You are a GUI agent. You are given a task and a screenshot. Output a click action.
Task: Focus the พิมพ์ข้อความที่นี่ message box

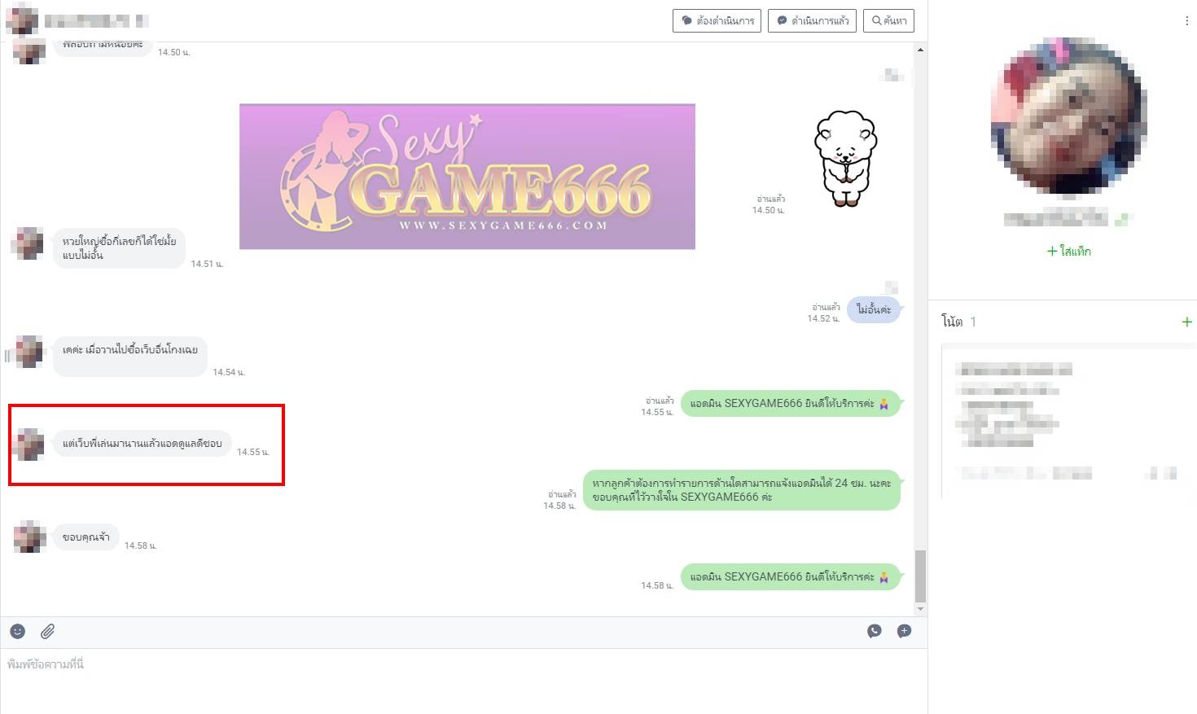click(456, 676)
